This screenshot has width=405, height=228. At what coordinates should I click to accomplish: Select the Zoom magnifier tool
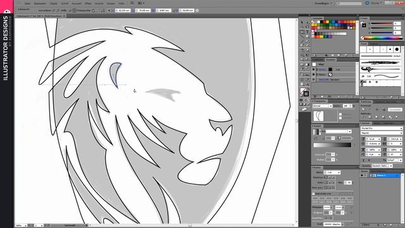[307, 84]
